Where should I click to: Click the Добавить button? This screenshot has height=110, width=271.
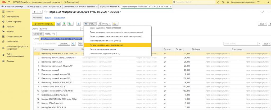[64, 44]
